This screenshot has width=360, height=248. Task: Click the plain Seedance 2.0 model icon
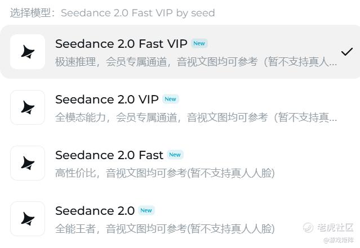tap(28, 219)
